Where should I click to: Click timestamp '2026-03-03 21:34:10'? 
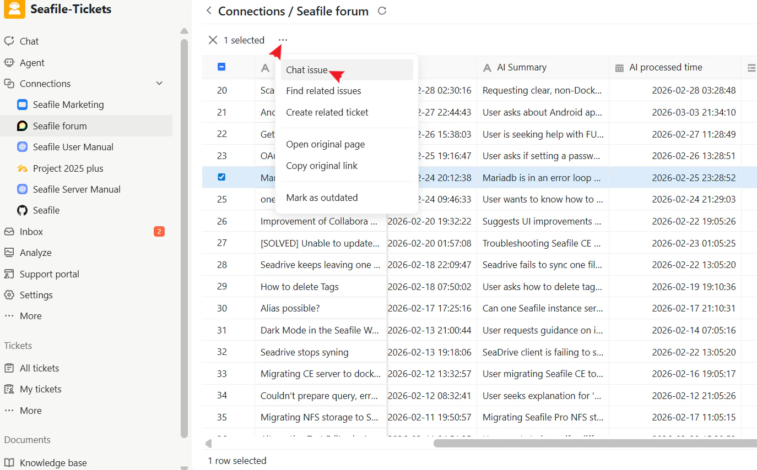click(x=694, y=112)
